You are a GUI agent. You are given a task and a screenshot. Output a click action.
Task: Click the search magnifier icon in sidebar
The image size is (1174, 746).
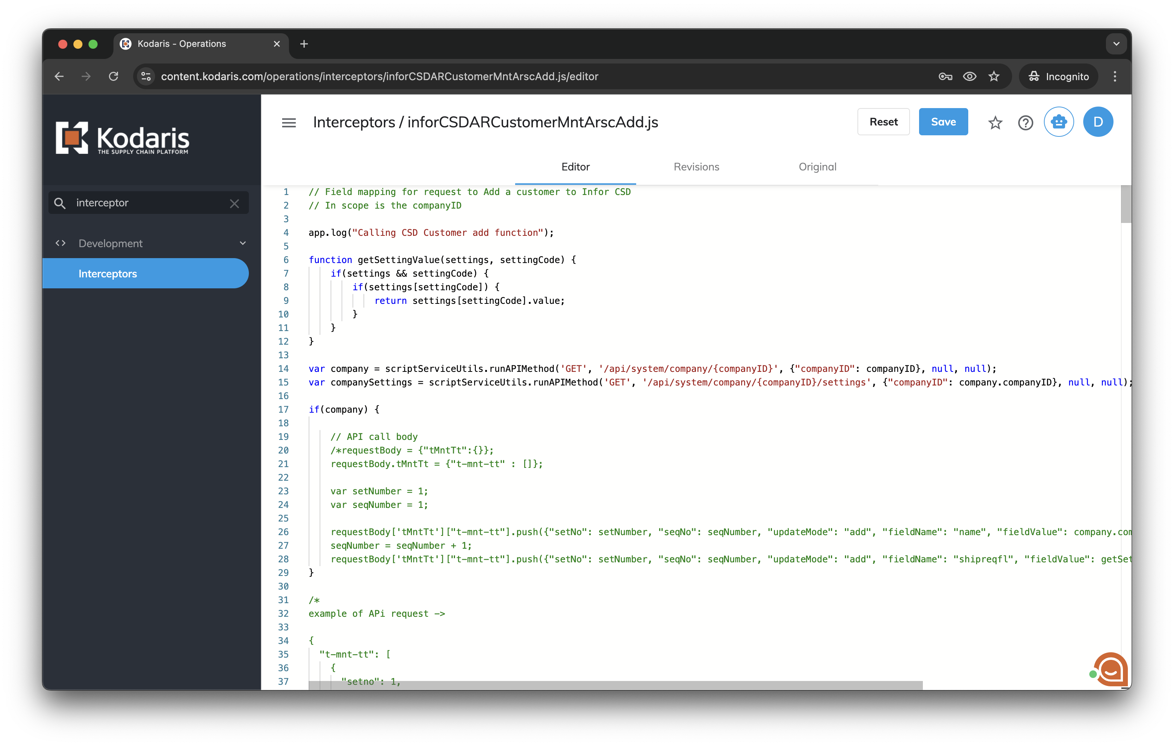pos(60,203)
